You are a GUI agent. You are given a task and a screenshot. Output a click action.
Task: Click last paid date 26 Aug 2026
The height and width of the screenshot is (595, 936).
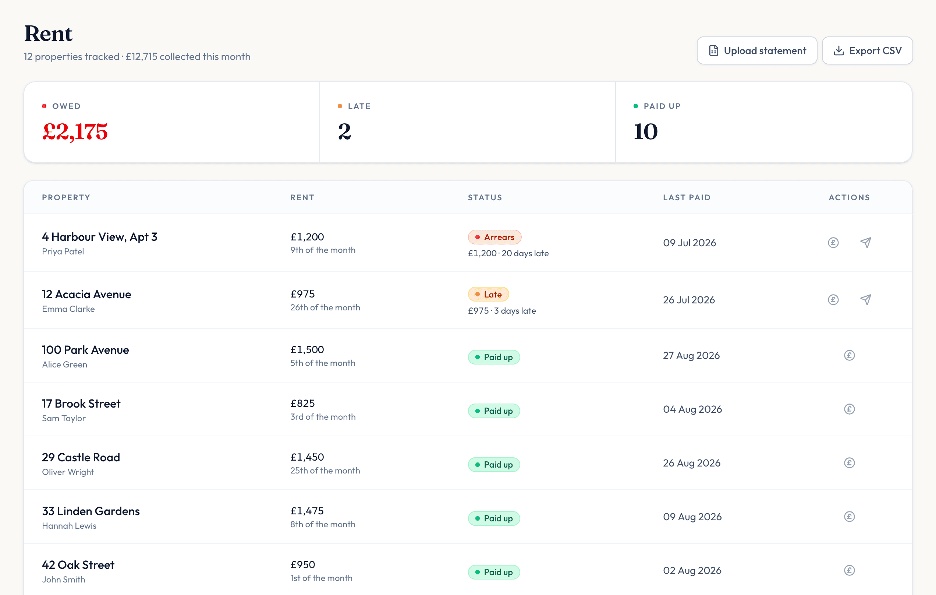692,463
